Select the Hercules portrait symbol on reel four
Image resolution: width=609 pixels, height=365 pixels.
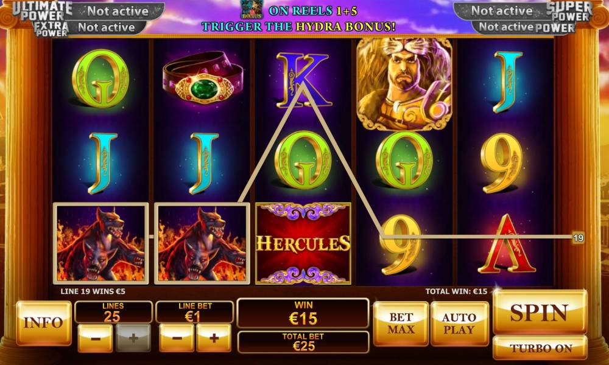(404, 84)
